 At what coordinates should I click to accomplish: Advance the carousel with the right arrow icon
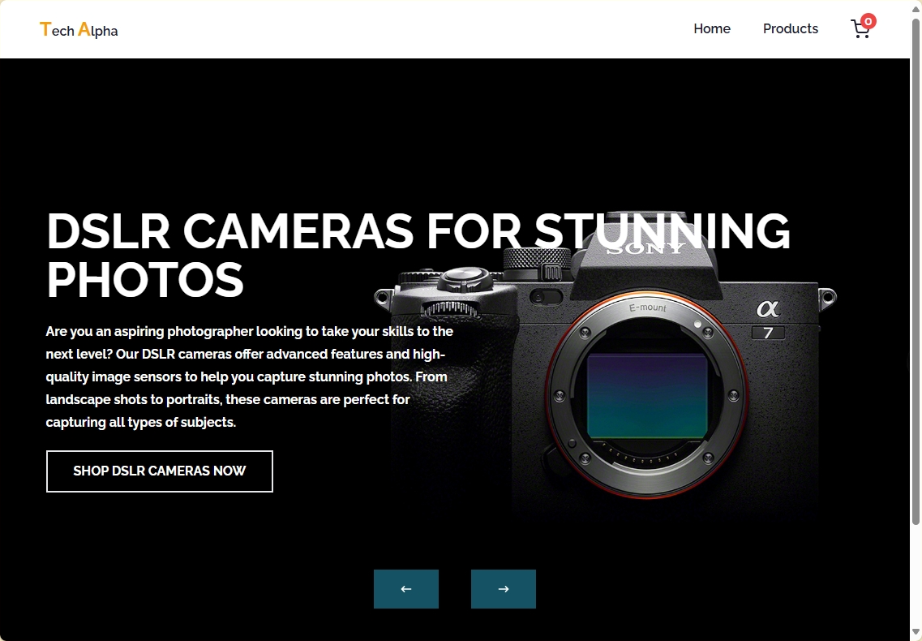(x=503, y=588)
